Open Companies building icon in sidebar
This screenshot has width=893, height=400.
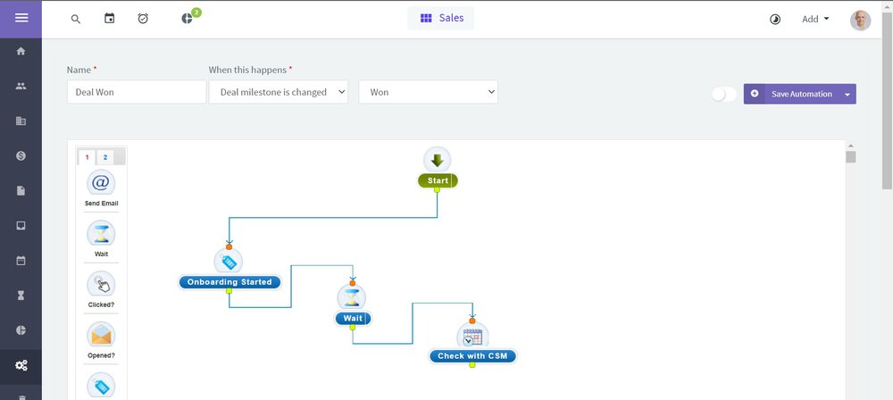point(21,121)
